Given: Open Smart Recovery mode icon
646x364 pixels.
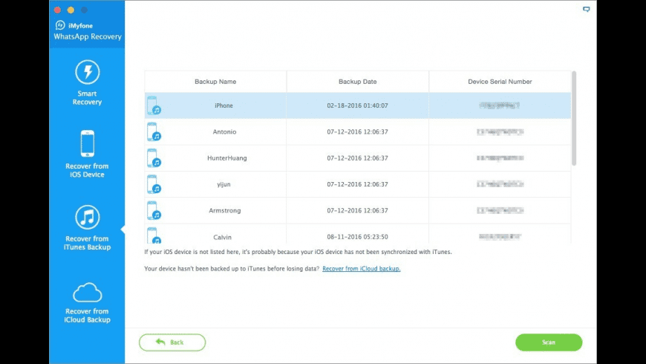Looking at the screenshot, I should [x=87, y=72].
